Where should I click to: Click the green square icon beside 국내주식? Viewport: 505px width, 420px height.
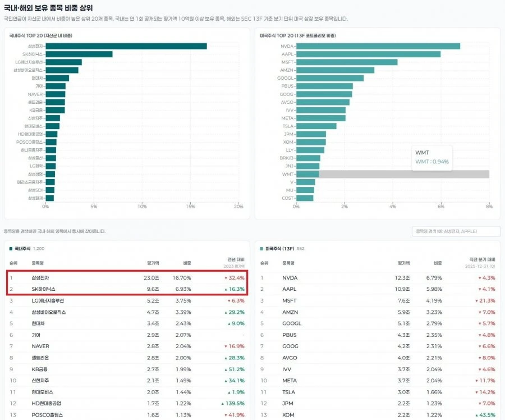point(11,249)
